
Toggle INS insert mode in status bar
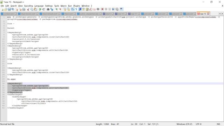click(218, 124)
